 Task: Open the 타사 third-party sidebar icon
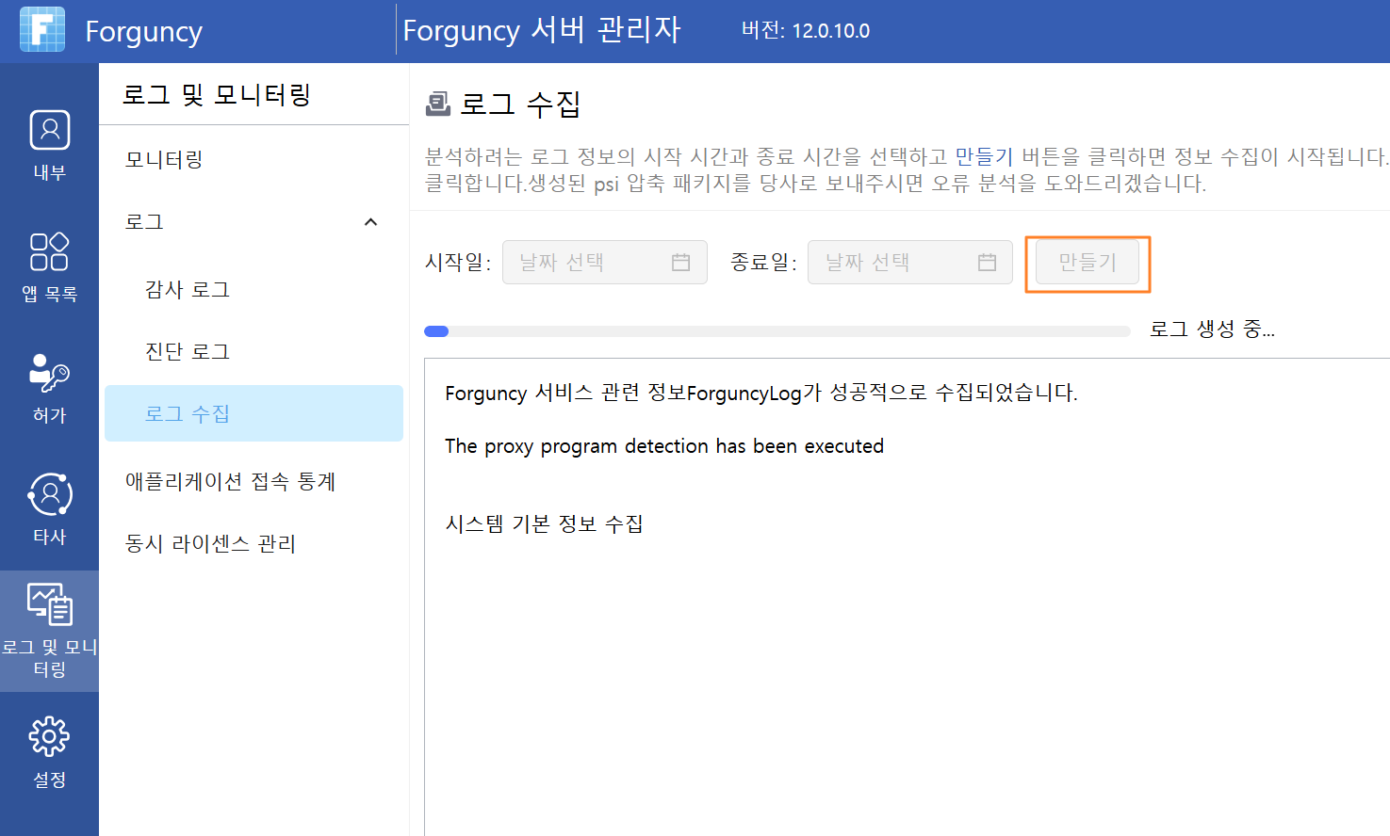pos(49,494)
